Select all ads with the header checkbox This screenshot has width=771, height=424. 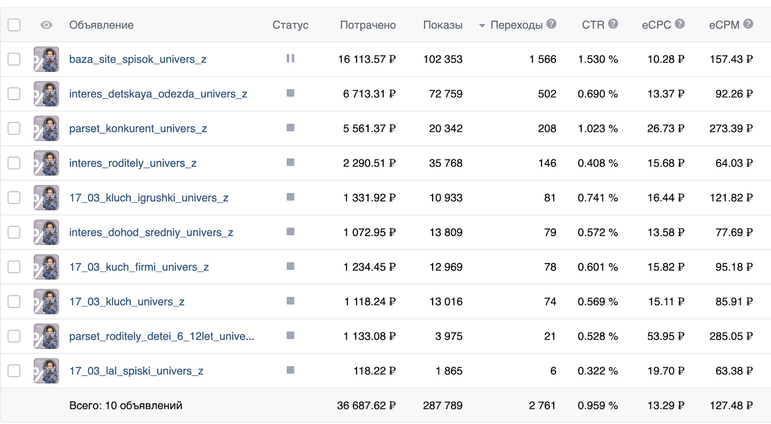point(14,25)
